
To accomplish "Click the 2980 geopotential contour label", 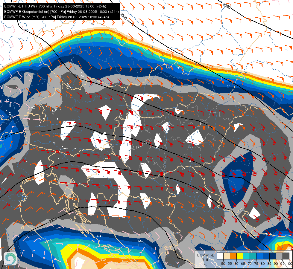I will click(x=265, y=161).
